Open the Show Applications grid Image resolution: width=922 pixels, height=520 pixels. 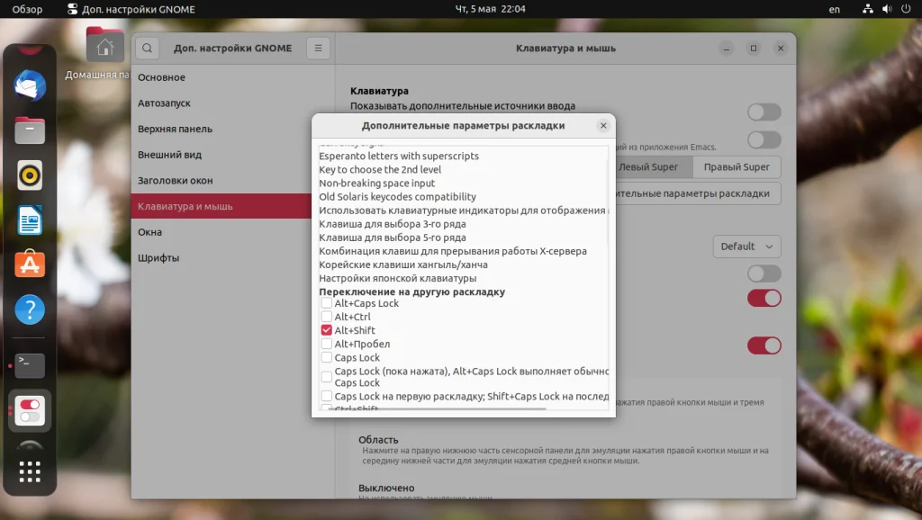pos(30,471)
